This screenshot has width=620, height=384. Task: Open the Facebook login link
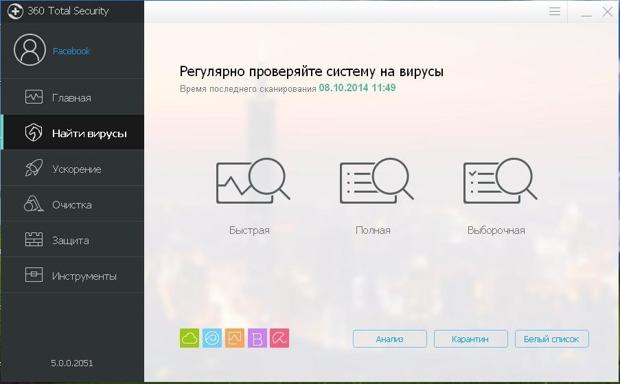click(x=71, y=51)
